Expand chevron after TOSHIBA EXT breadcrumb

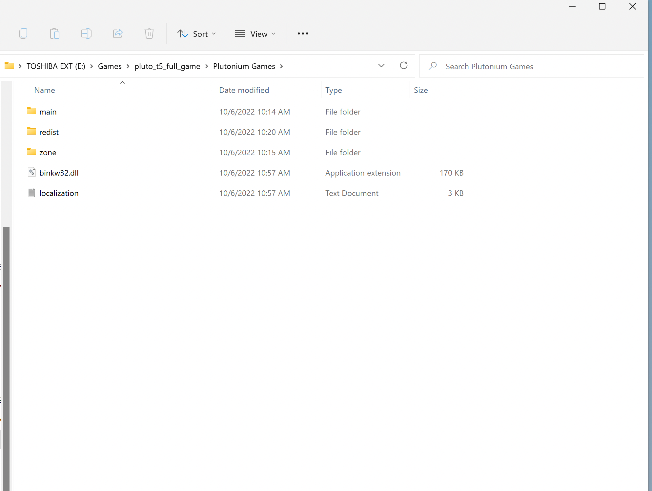point(92,66)
